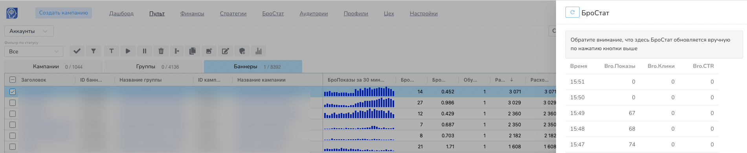Click the value 68 at 15:48
The width and height of the screenshot is (747, 153).
[x=632, y=129]
